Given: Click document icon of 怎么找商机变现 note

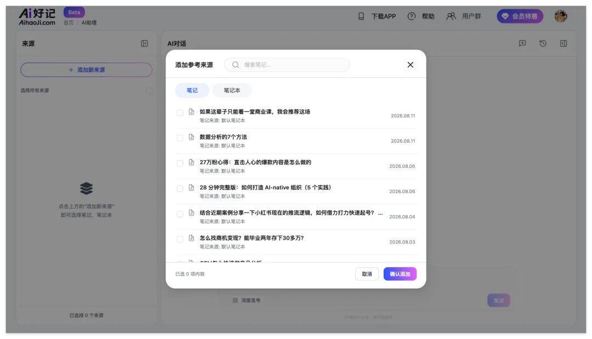Looking at the screenshot, I should 191,238.
